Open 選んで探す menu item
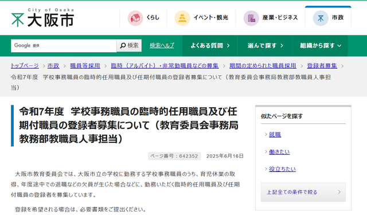Screen dimensions: 367x215 click(x=265, y=46)
